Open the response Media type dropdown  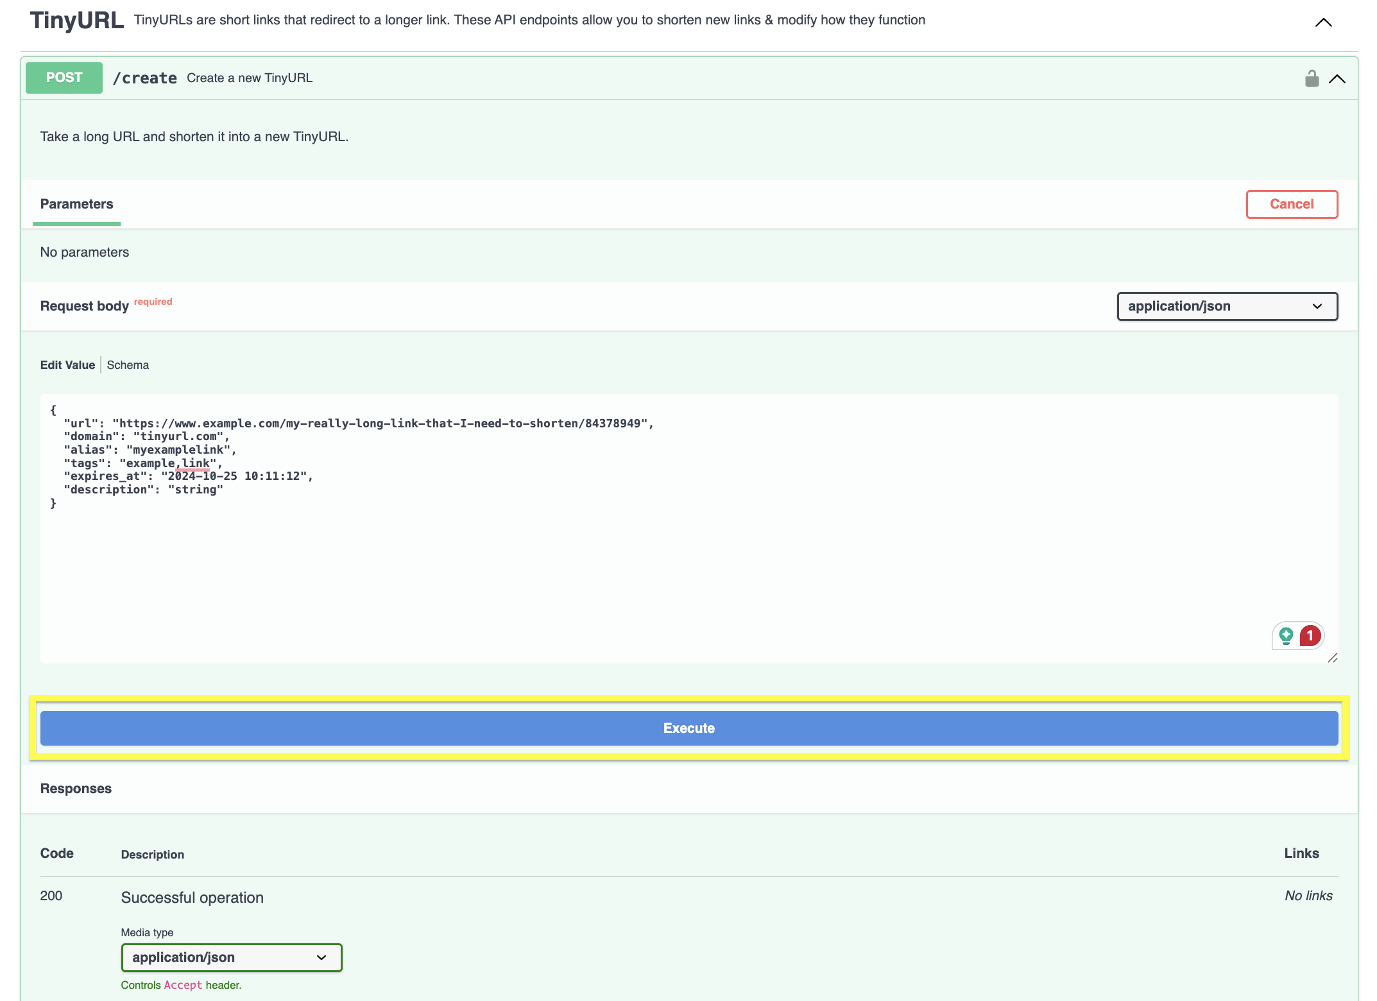[231, 957]
